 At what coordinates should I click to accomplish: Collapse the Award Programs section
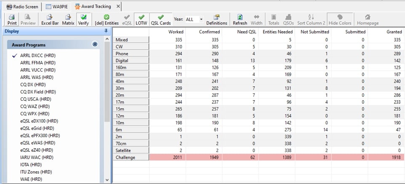(x=95, y=45)
